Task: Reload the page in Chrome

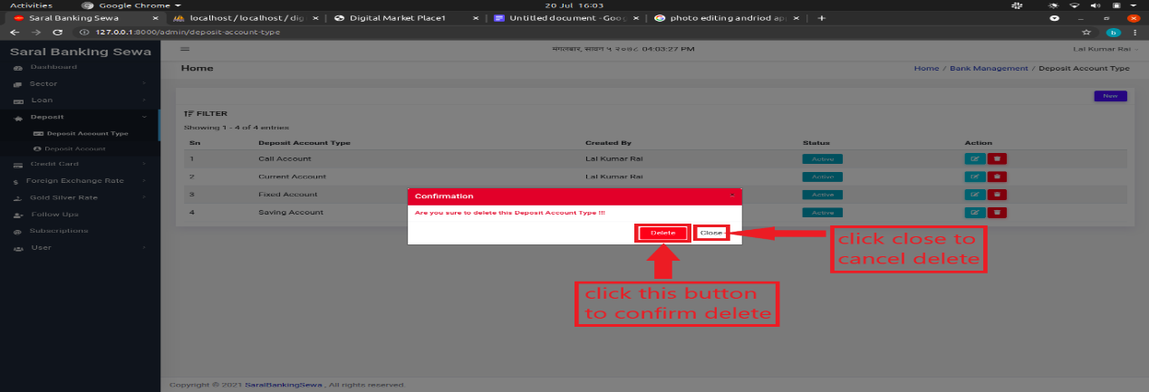Action: [57, 33]
